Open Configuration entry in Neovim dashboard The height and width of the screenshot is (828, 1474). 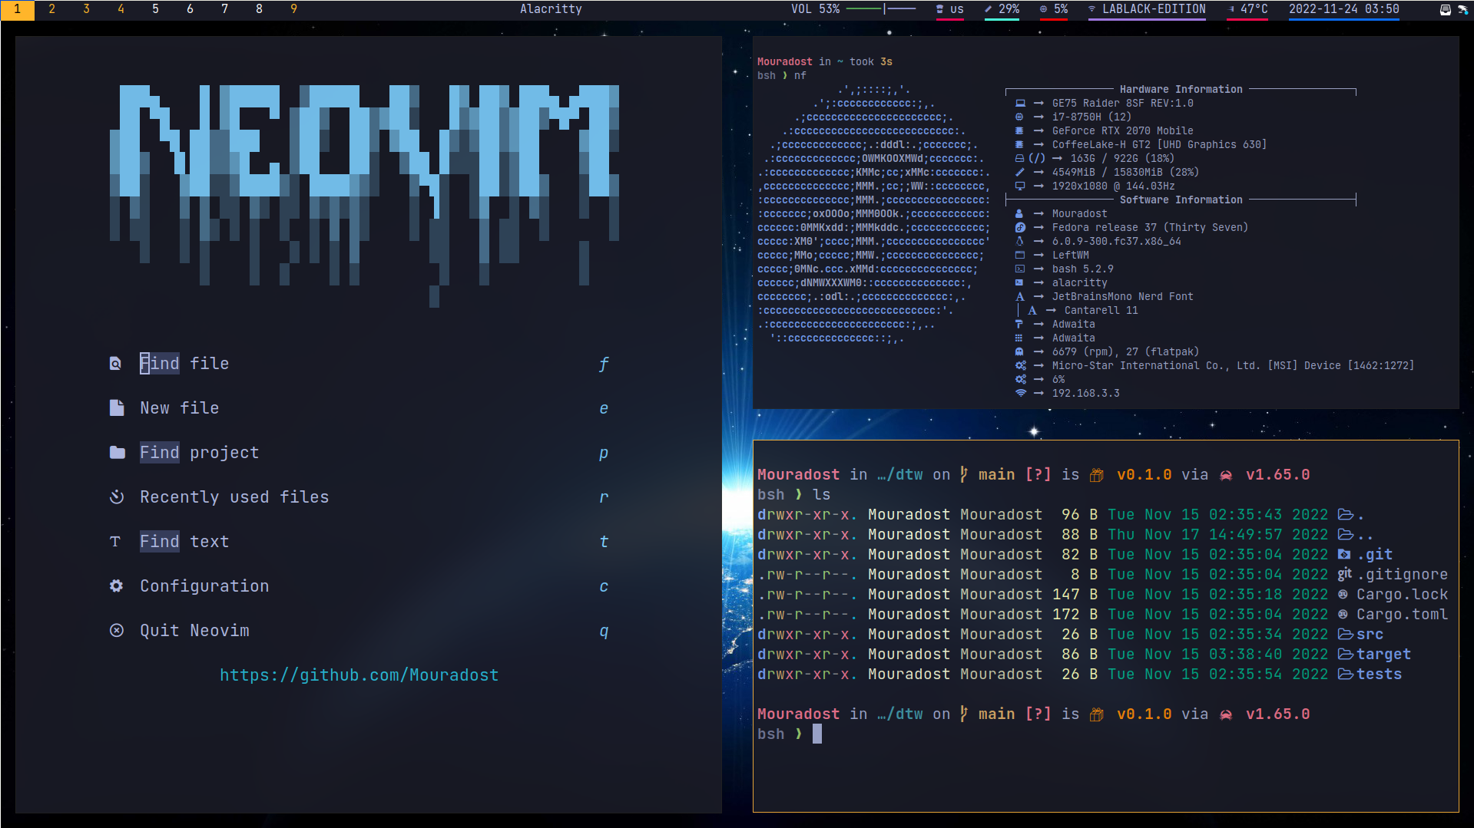pos(359,586)
